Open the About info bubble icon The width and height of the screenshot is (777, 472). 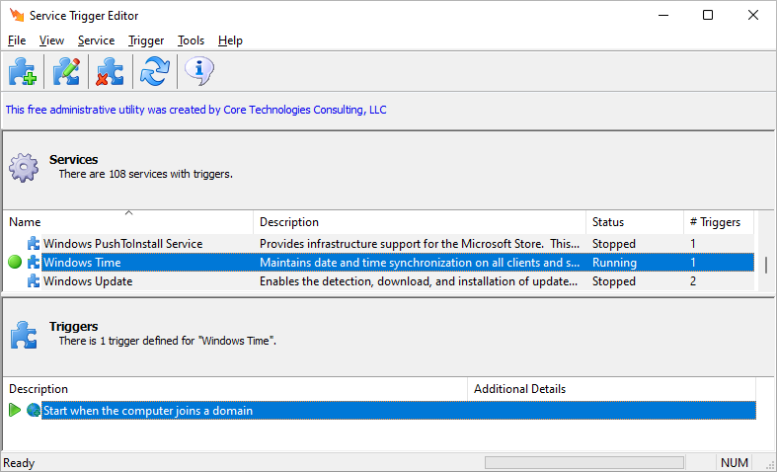click(x=199, y=71)
